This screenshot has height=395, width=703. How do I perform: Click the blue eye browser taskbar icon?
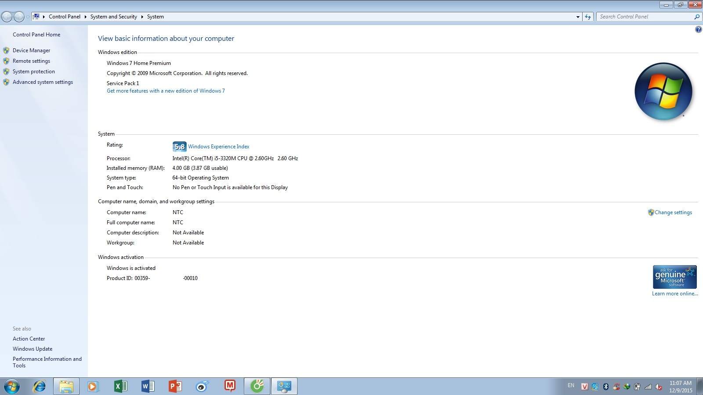coord(202,386)
